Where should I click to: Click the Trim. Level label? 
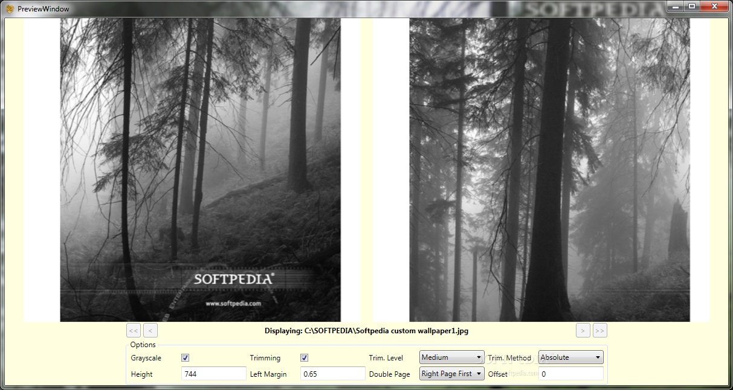386,358
